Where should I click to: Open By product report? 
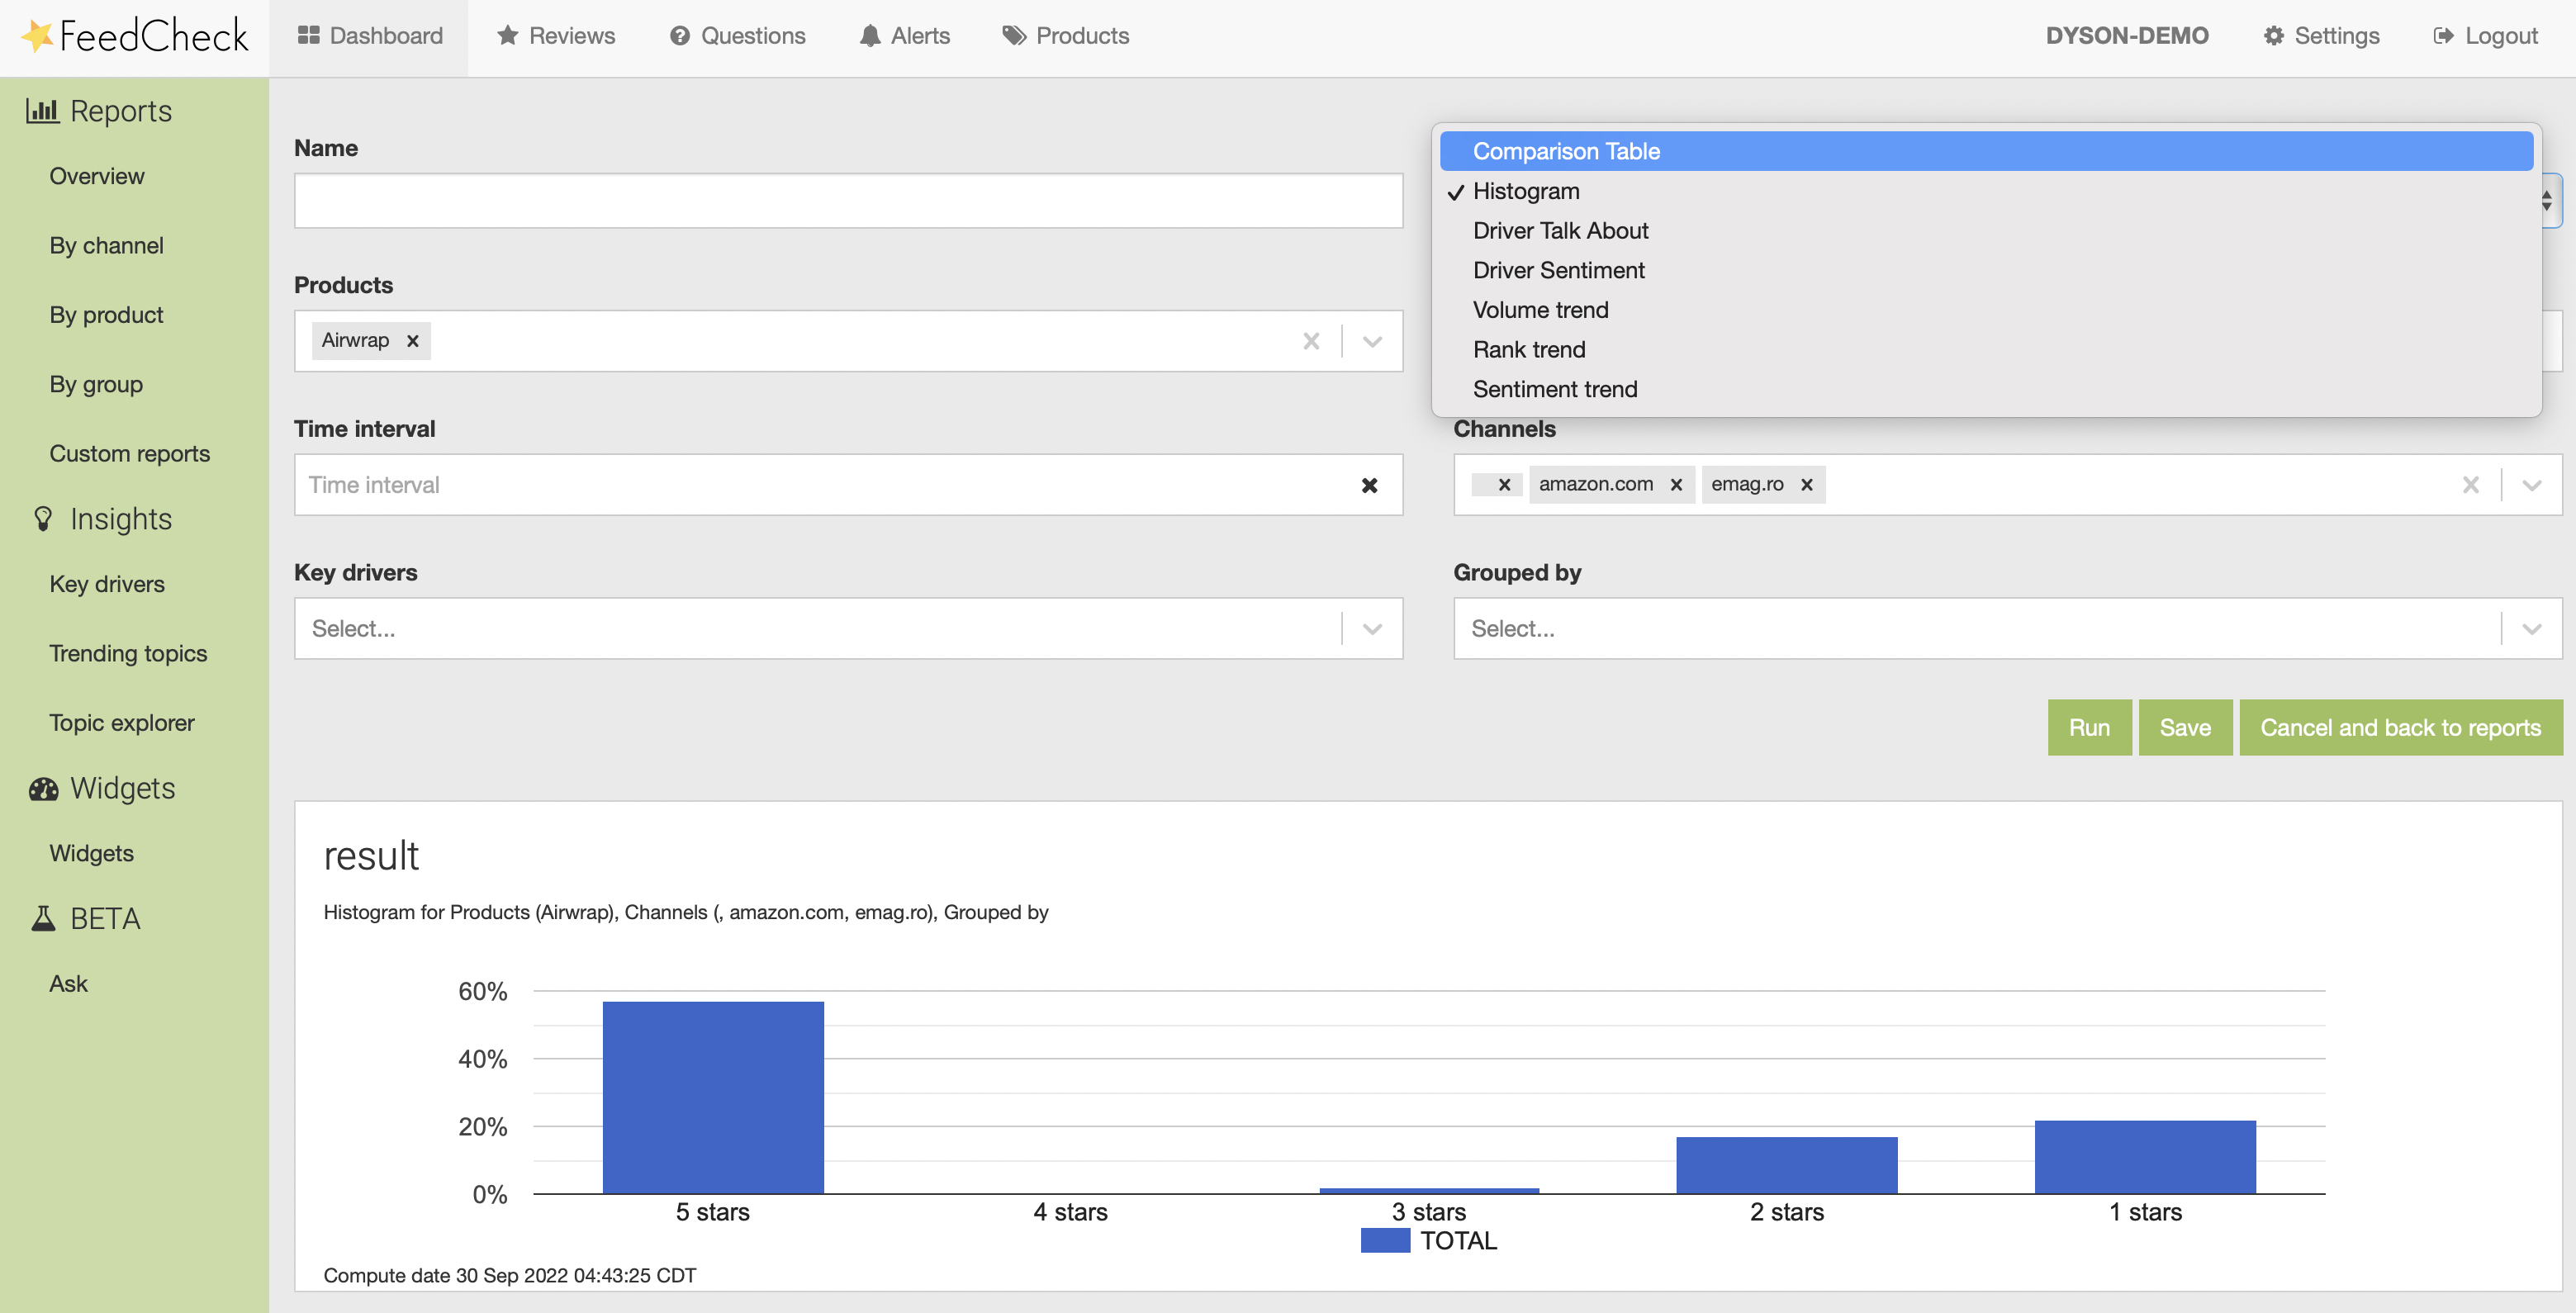click(107, 315)
